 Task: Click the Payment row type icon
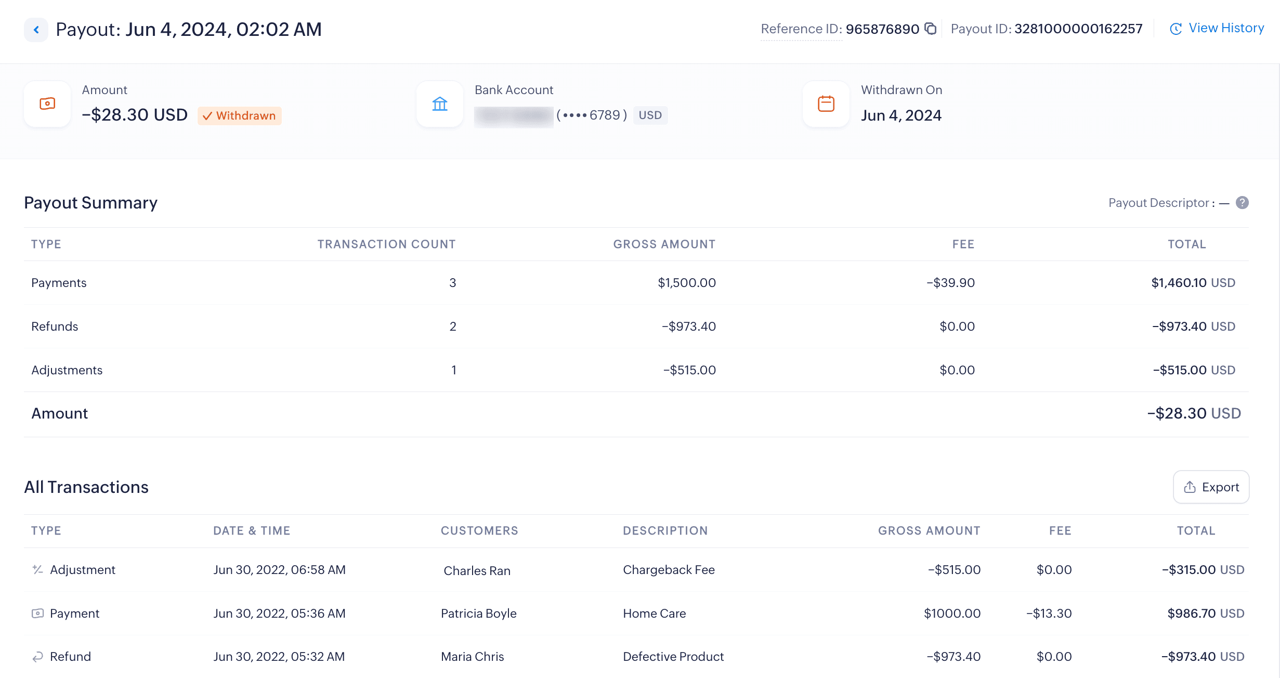37,614
